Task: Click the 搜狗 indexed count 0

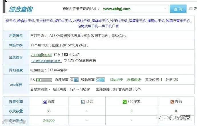Action: (176, 111)
